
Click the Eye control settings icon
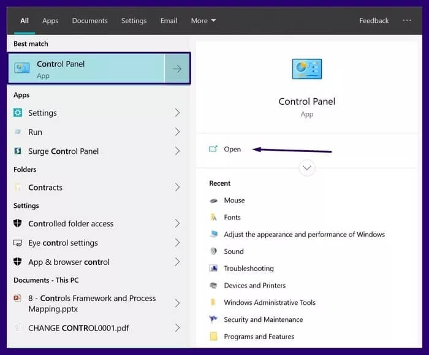18,243
